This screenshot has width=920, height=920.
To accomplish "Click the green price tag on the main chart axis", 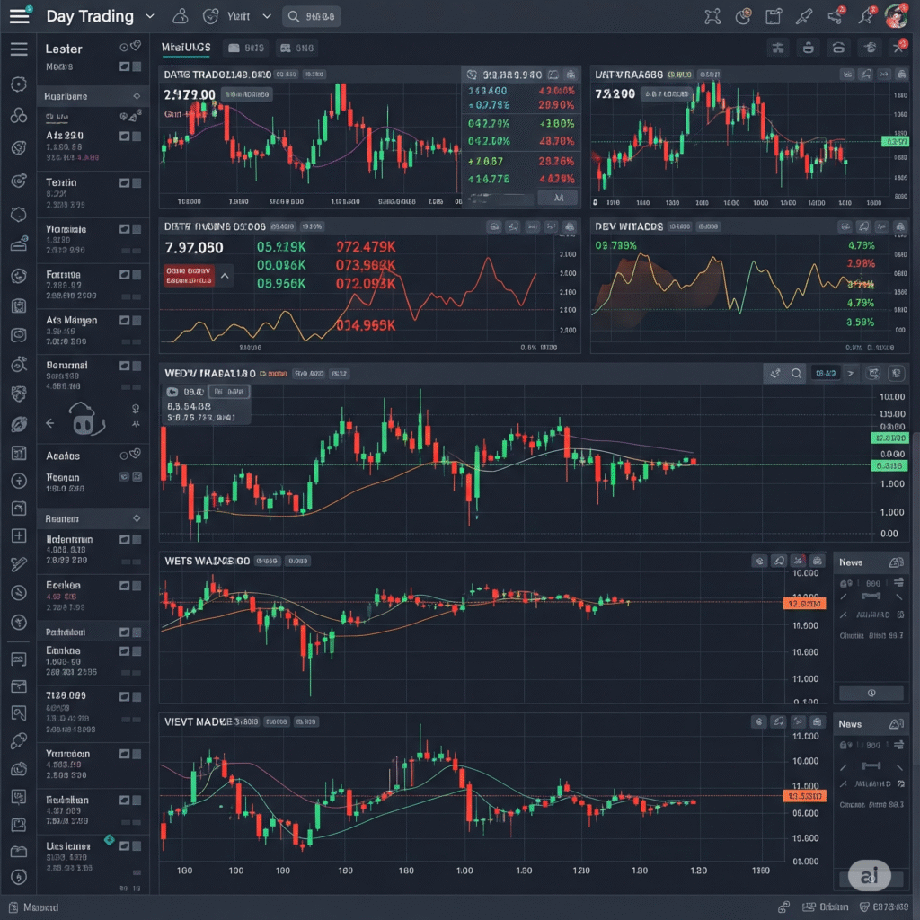I will (889, 438).
